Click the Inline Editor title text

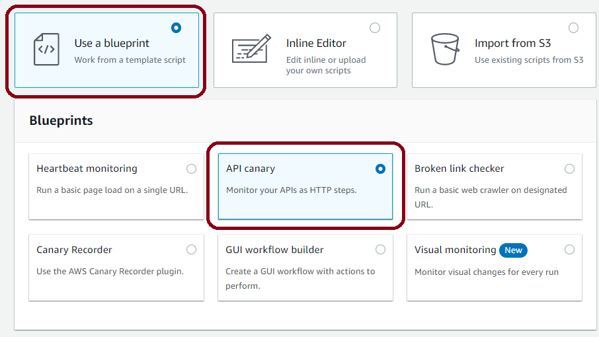316,43
